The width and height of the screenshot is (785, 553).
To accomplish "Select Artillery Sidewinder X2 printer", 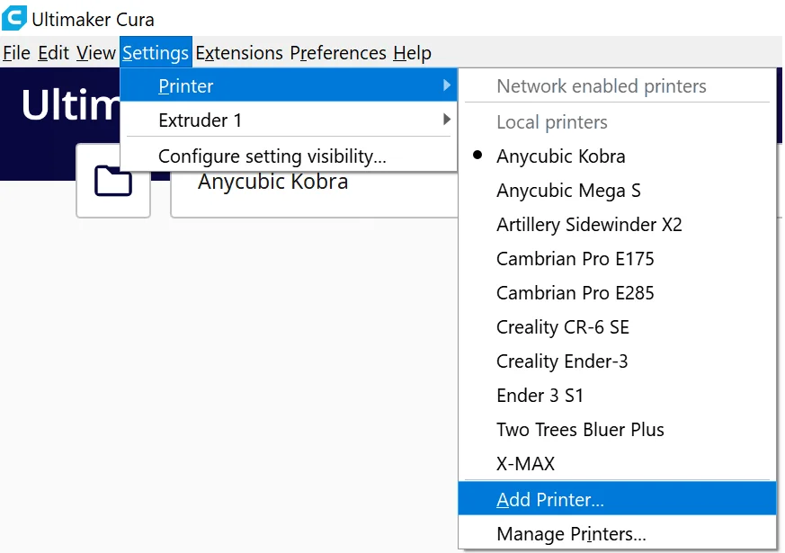I will [589, 225].
